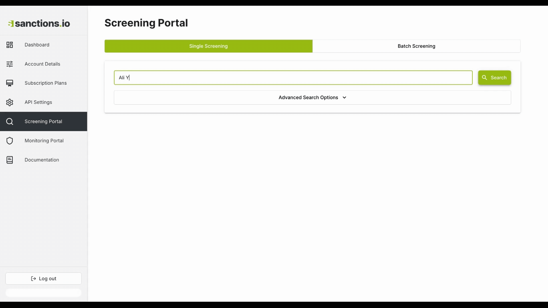Click the Documentation page icon
548x308 pixels.
pos(10,160)
